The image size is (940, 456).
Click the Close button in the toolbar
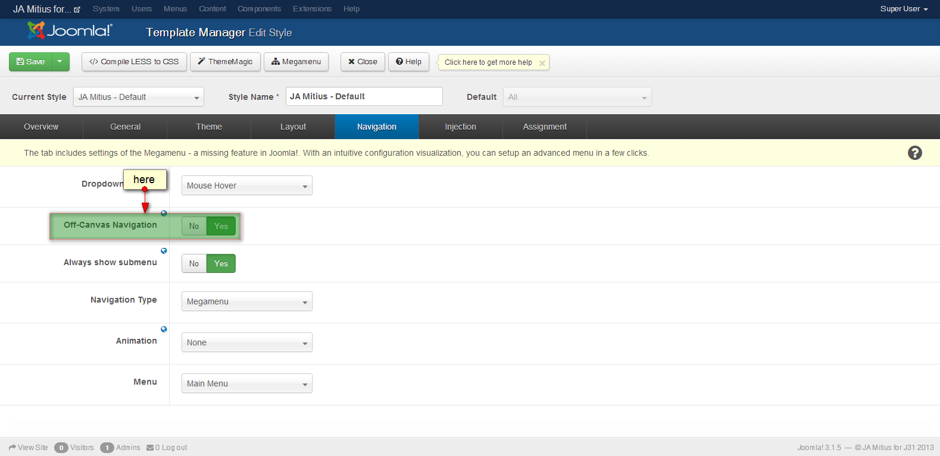tap(363, 62)
